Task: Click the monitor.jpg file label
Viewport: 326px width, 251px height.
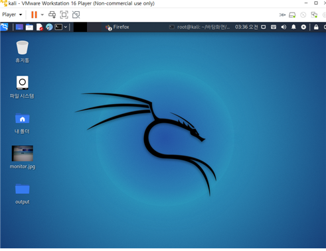Action: click(x=23, y=167)
